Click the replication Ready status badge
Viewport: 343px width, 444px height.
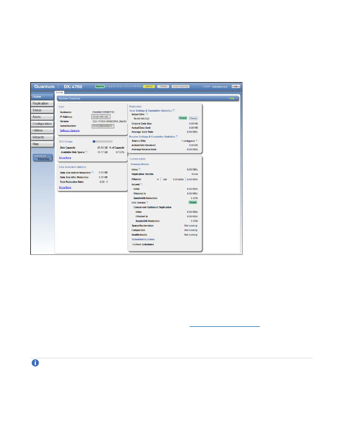click(183, 118)
